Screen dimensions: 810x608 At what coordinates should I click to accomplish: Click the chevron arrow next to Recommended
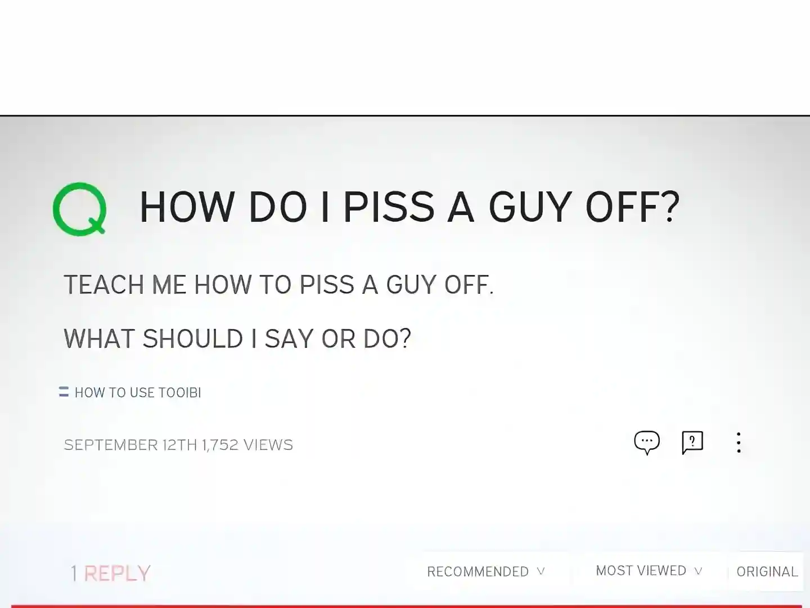pos(541,571)
